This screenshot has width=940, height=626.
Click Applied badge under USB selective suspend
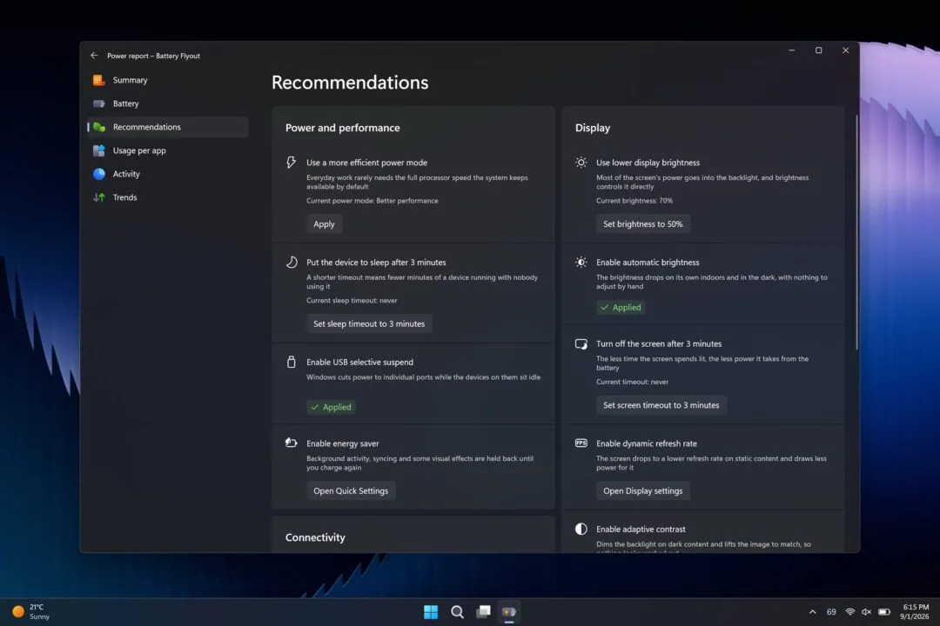click(x=331, y=407)
